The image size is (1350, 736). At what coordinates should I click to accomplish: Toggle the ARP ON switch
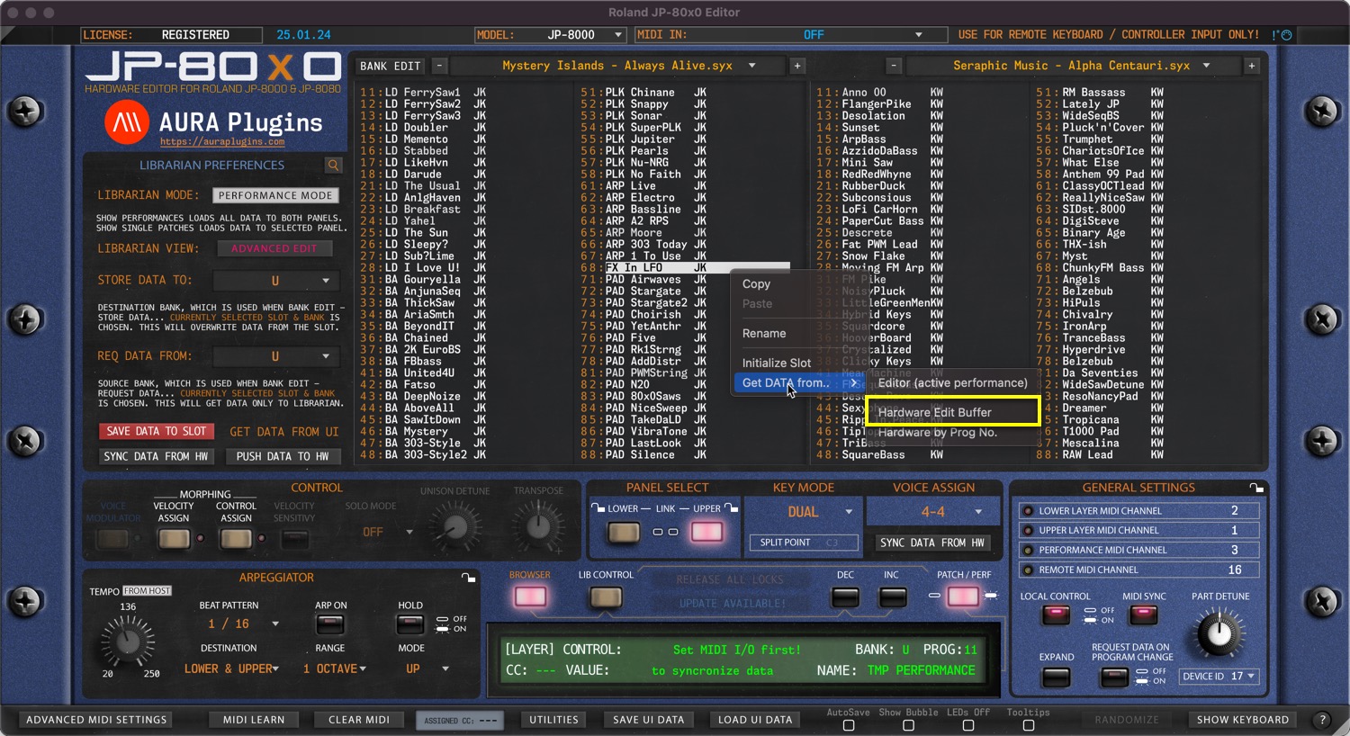[x=330, y=624]
